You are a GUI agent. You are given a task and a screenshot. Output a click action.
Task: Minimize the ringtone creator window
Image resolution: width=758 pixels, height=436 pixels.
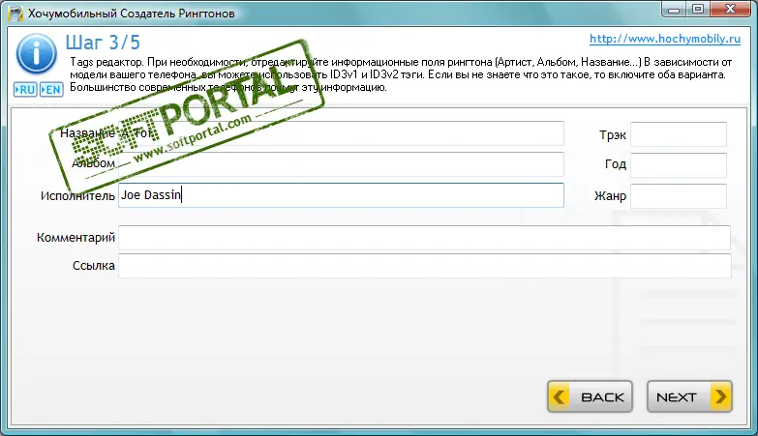pos(674,9)
